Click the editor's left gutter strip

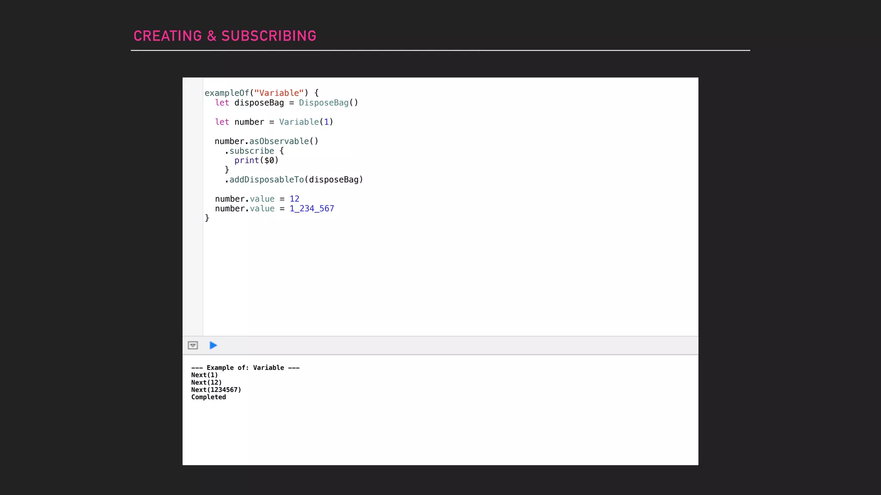(193, 206)
